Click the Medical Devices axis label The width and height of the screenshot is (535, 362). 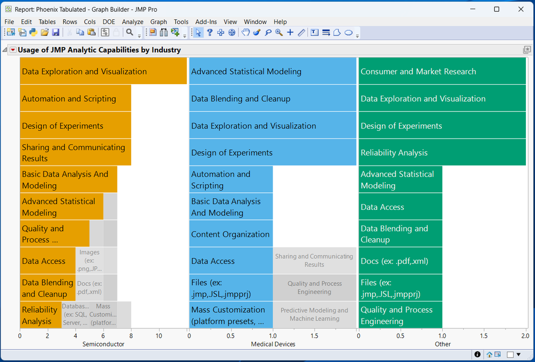(273, 344)
